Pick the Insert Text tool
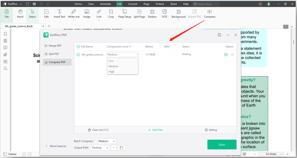Screen dimensions: 297x158 point(59,14)
